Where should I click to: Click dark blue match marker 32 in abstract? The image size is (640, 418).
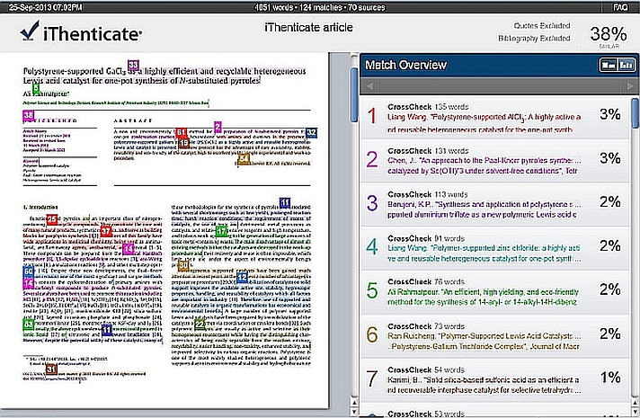311,132
